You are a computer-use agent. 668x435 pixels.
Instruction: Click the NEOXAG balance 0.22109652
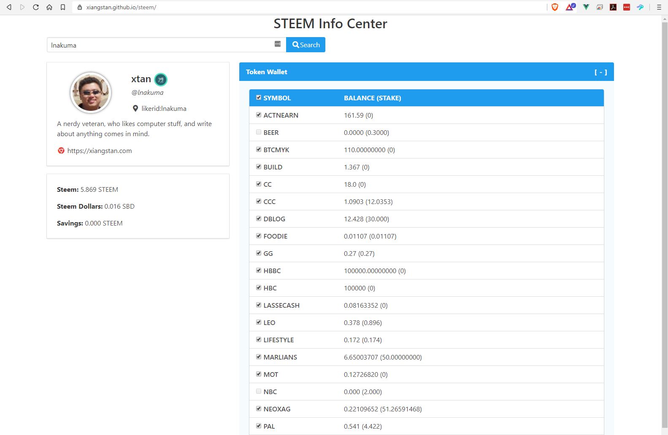tap(361, 409)
